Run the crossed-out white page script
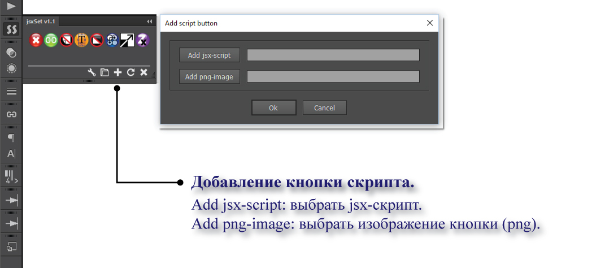This screenshot has height=268, width=596. point(66,40)
